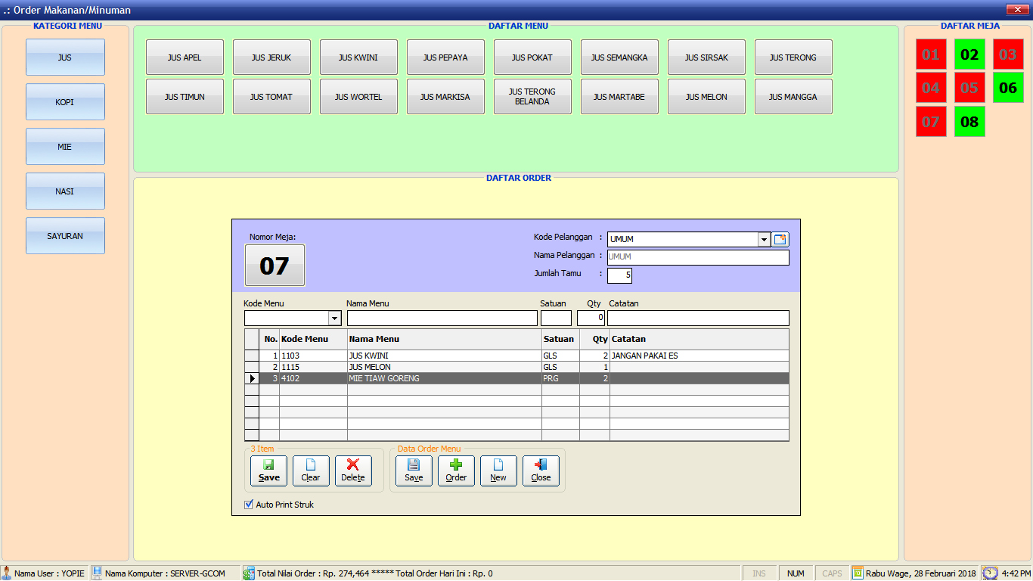Screen dimensions: 1033x581
Task: Add JUS MANGGA from the menu list
Action: (793, 97)
